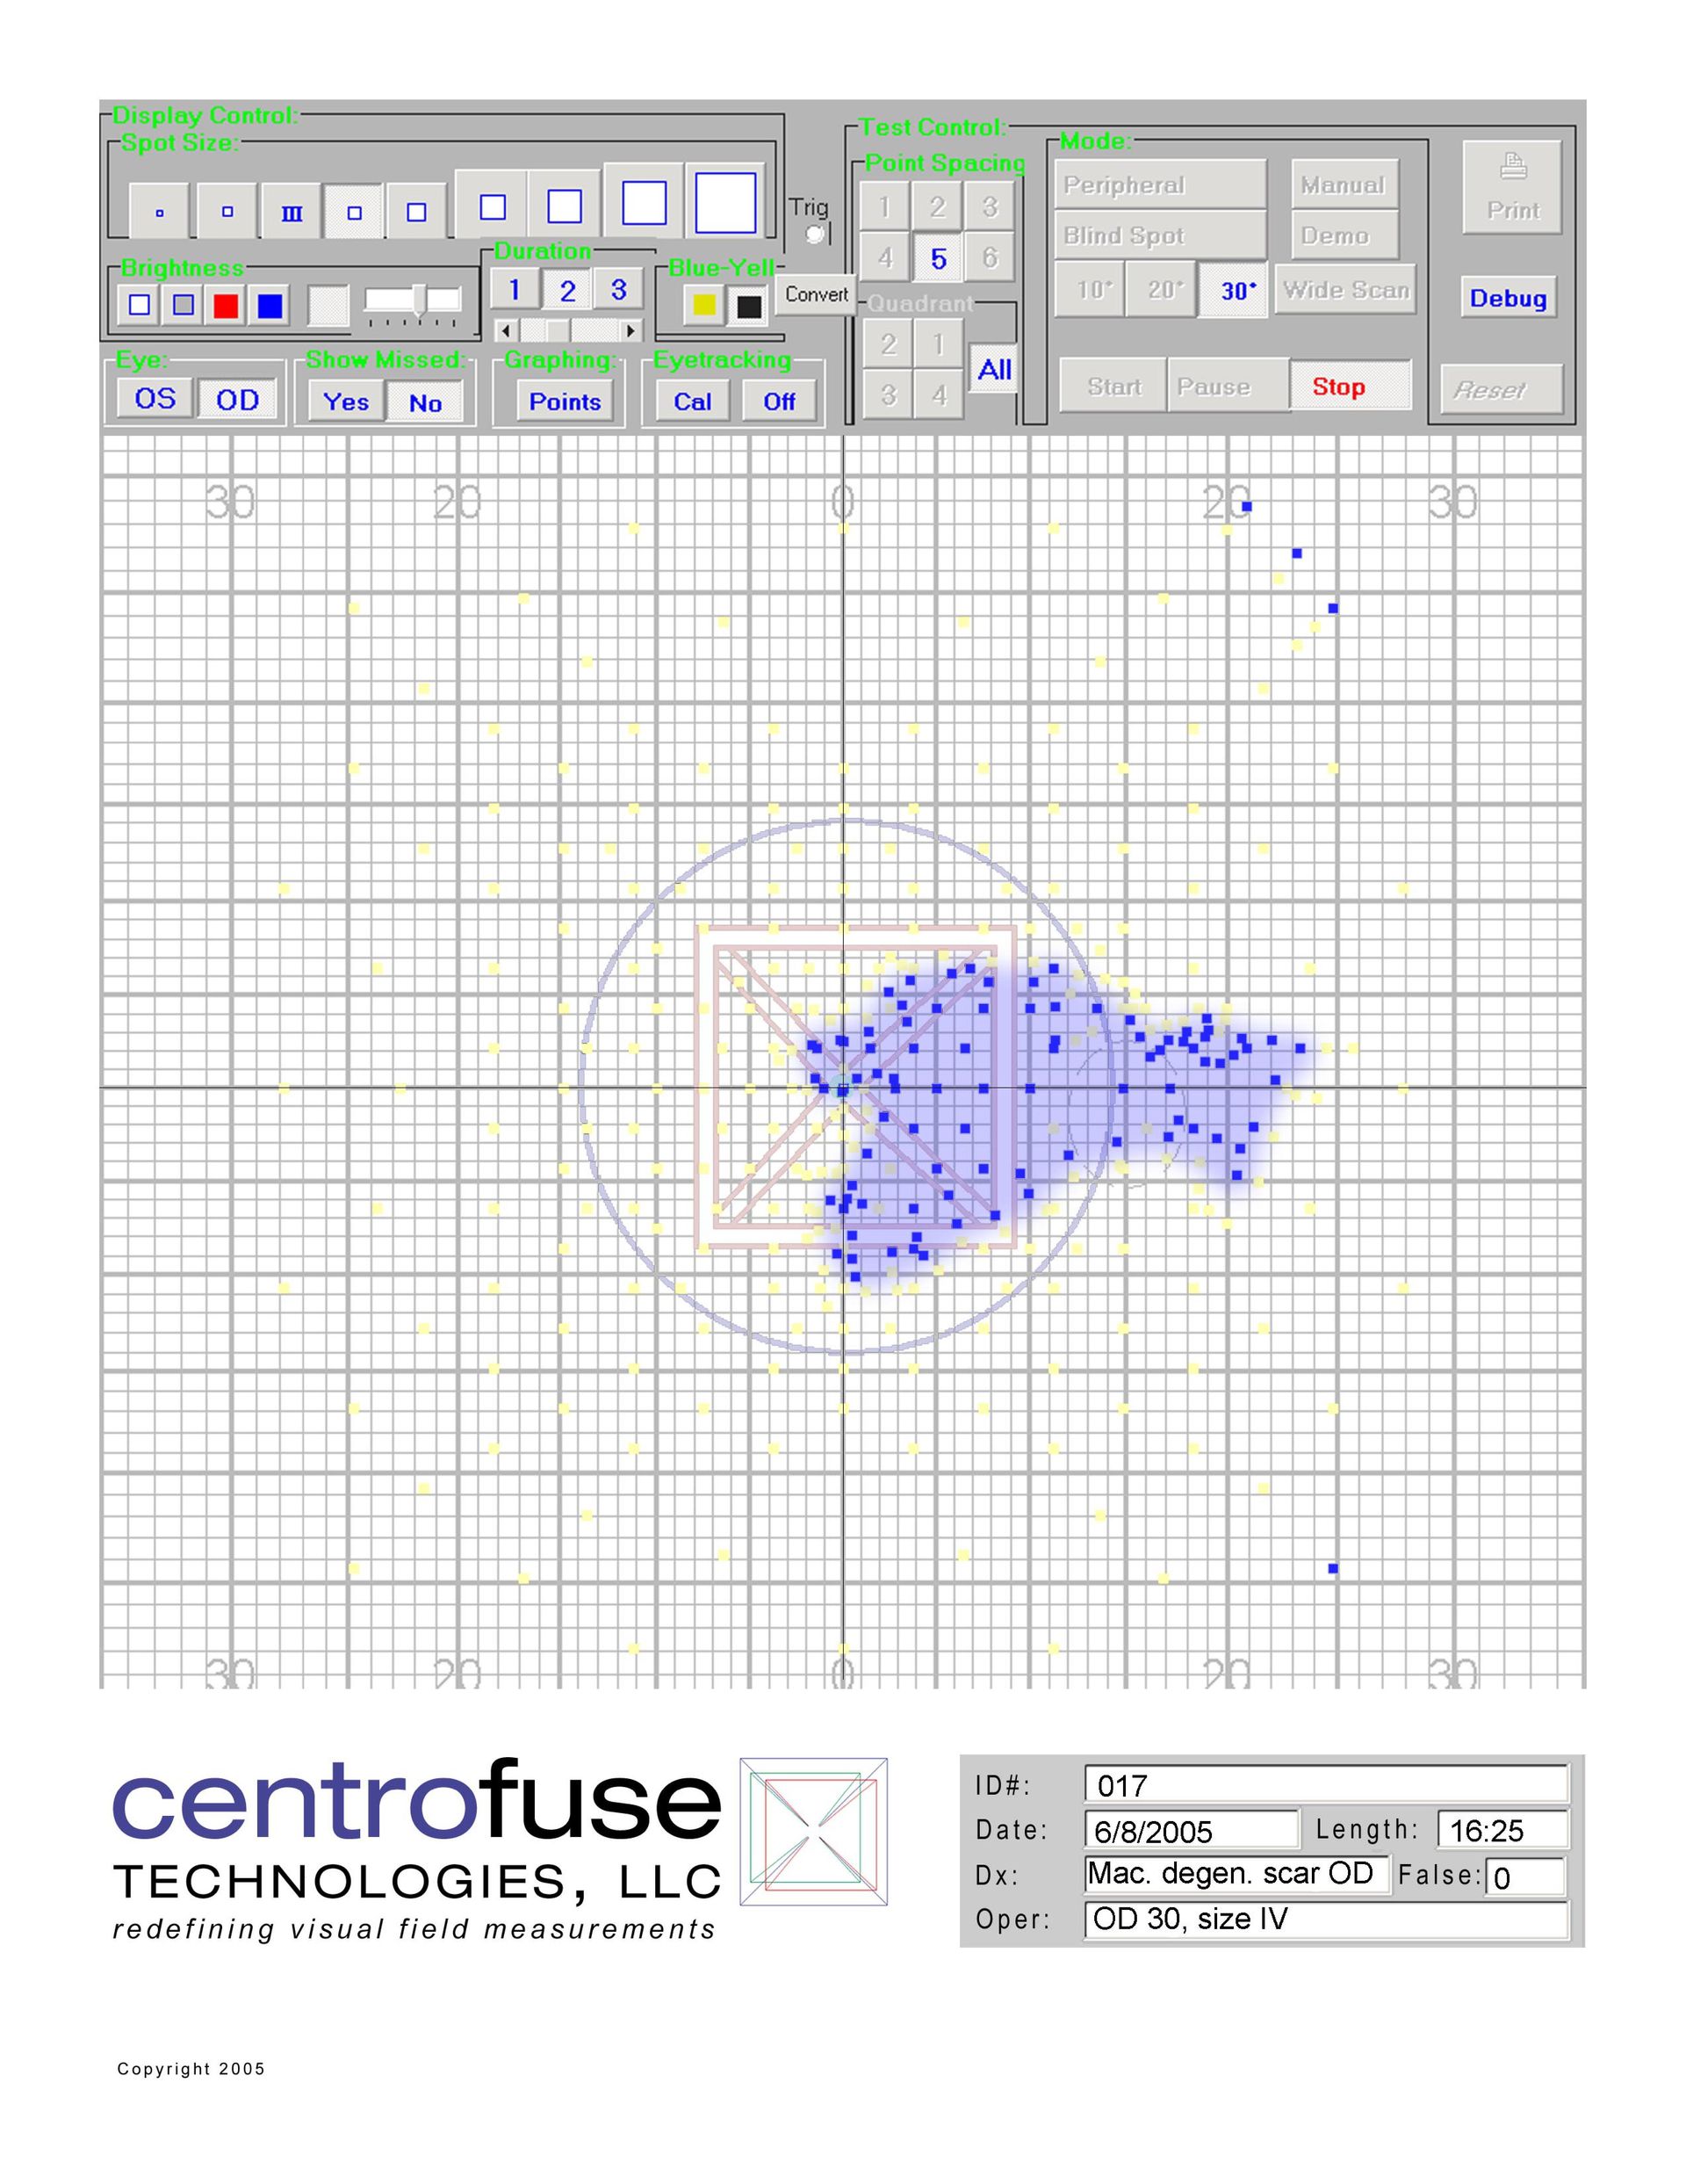Image resolution: width=1686 pixels, height=2184 pixels.
Task: Click the red brightness color swatch
Action: point(226,305)
